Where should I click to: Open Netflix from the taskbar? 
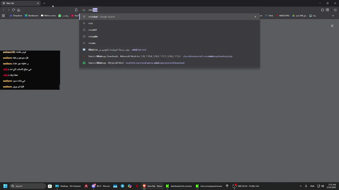137,186
